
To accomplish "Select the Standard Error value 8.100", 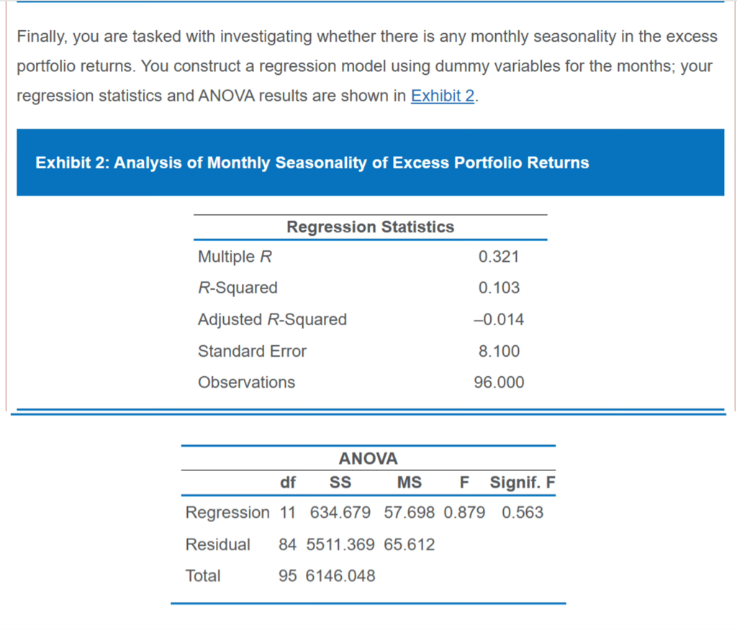I will [x=499, y=351].
